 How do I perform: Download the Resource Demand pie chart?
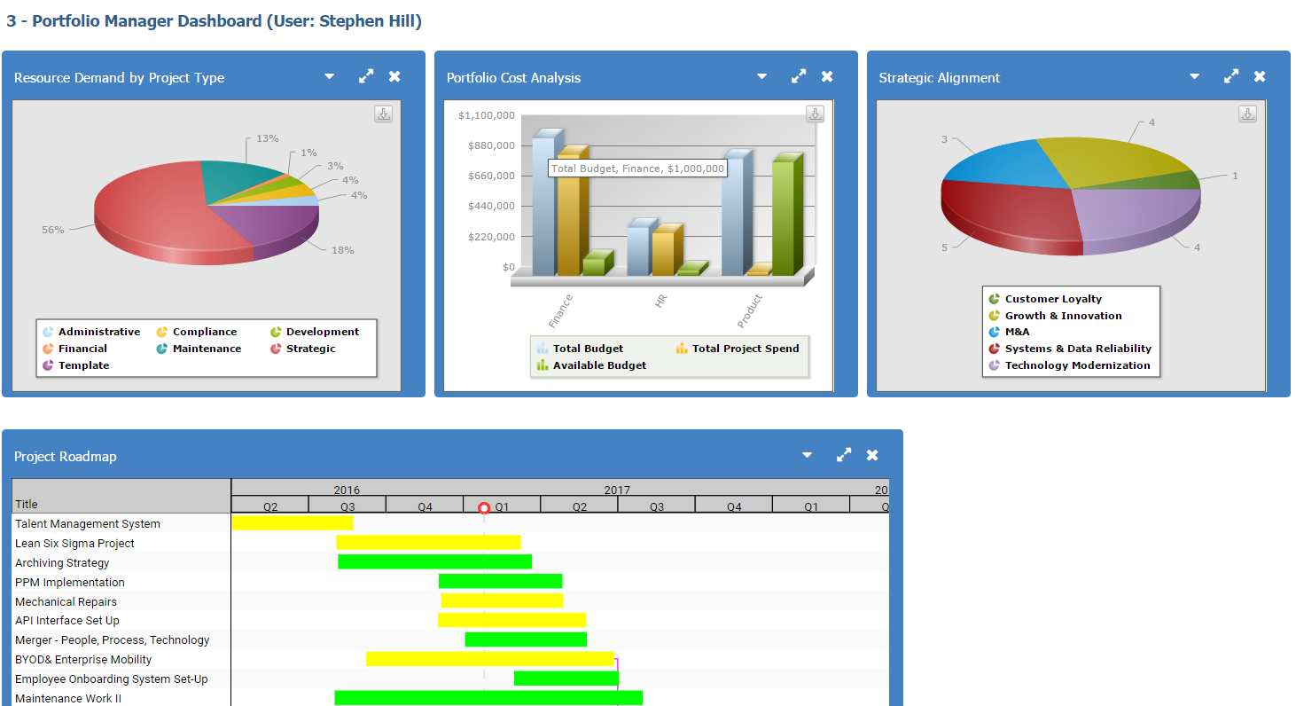point(383,114)
